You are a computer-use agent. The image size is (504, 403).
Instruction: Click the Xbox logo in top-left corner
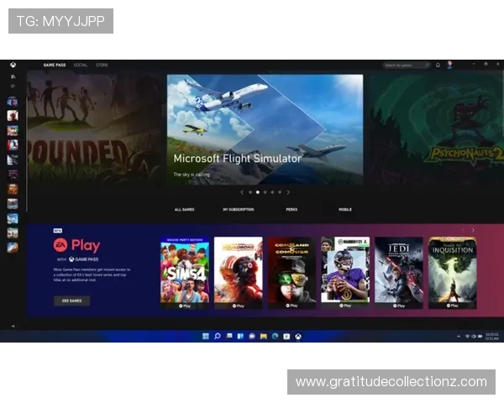click(x=13, y=65)
